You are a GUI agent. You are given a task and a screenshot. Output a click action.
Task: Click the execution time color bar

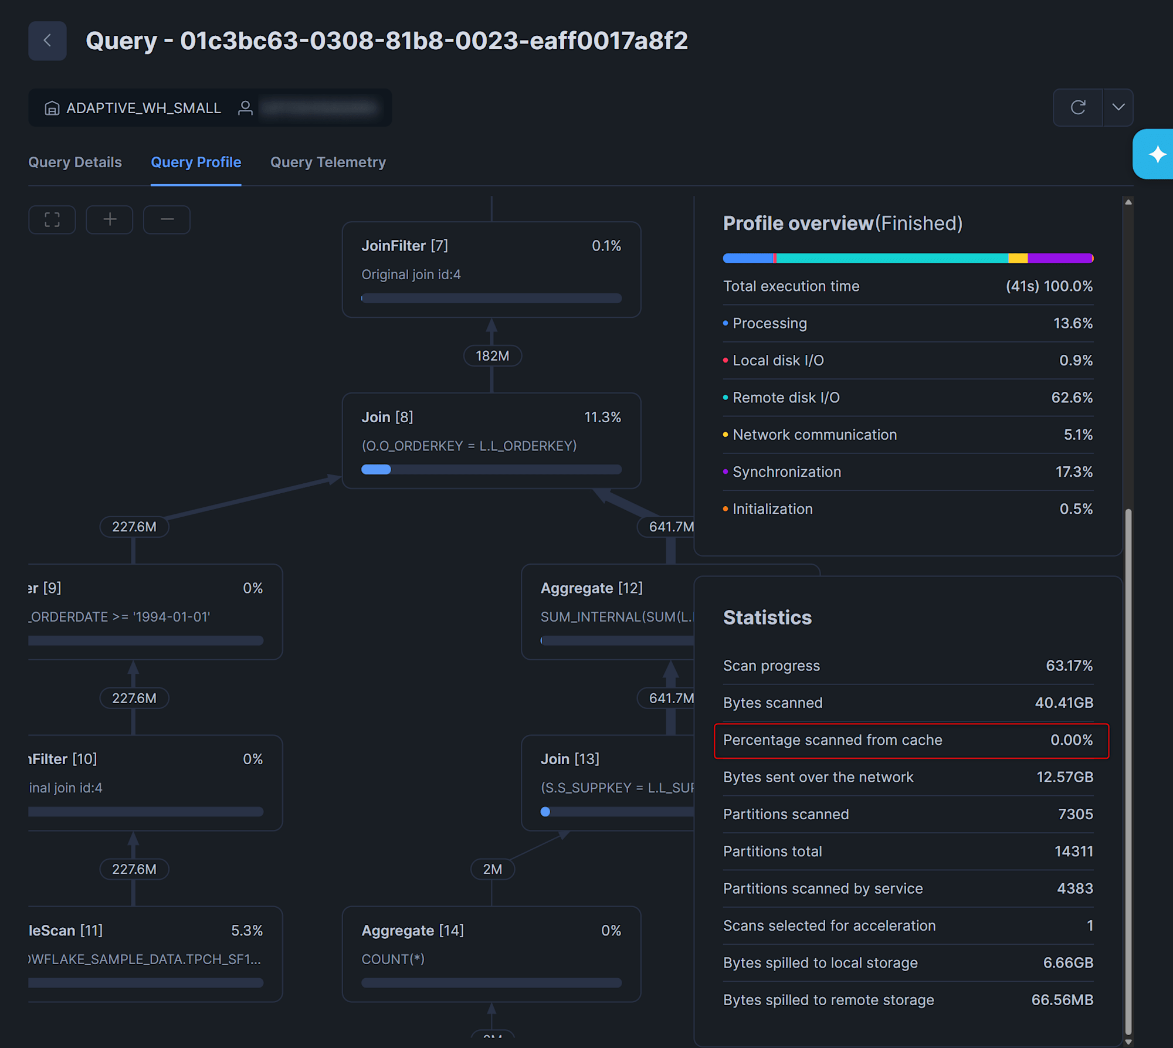[x=907, y=259]
